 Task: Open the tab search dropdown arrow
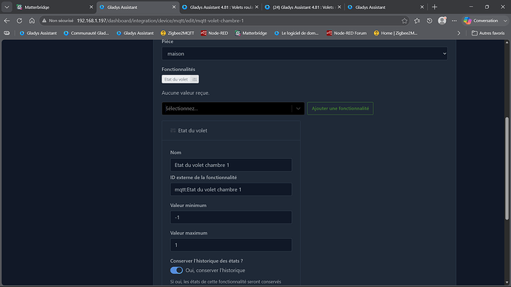tap(7, 7)
